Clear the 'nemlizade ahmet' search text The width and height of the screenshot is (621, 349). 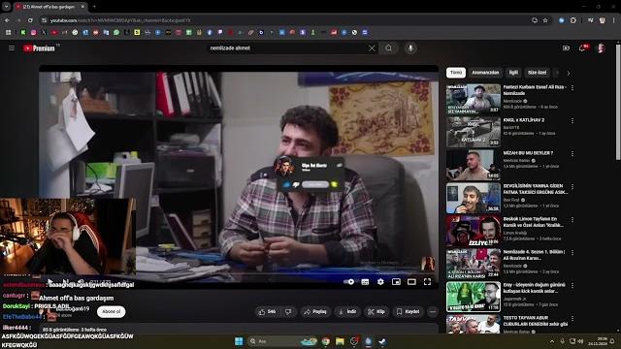tap(372, 48)
